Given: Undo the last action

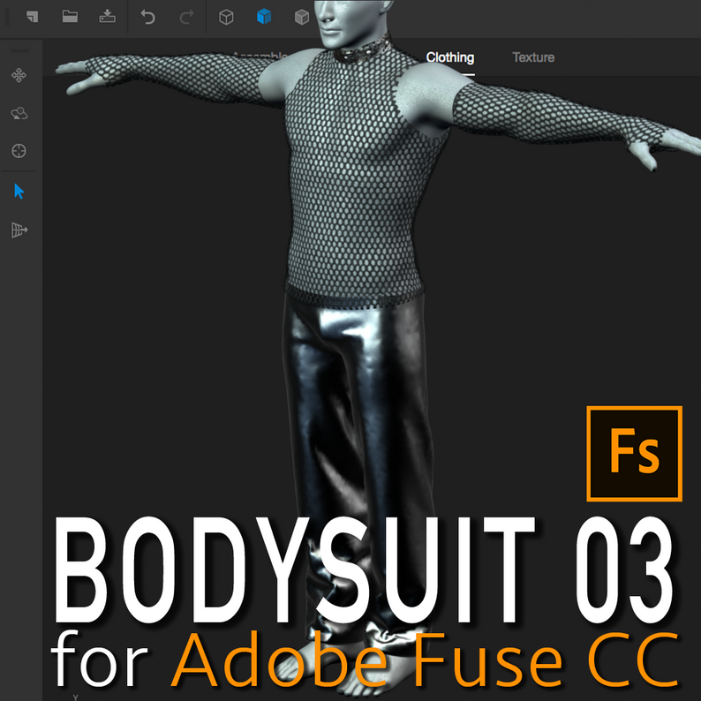Looking at the screenshot, I should coord(147,17).
